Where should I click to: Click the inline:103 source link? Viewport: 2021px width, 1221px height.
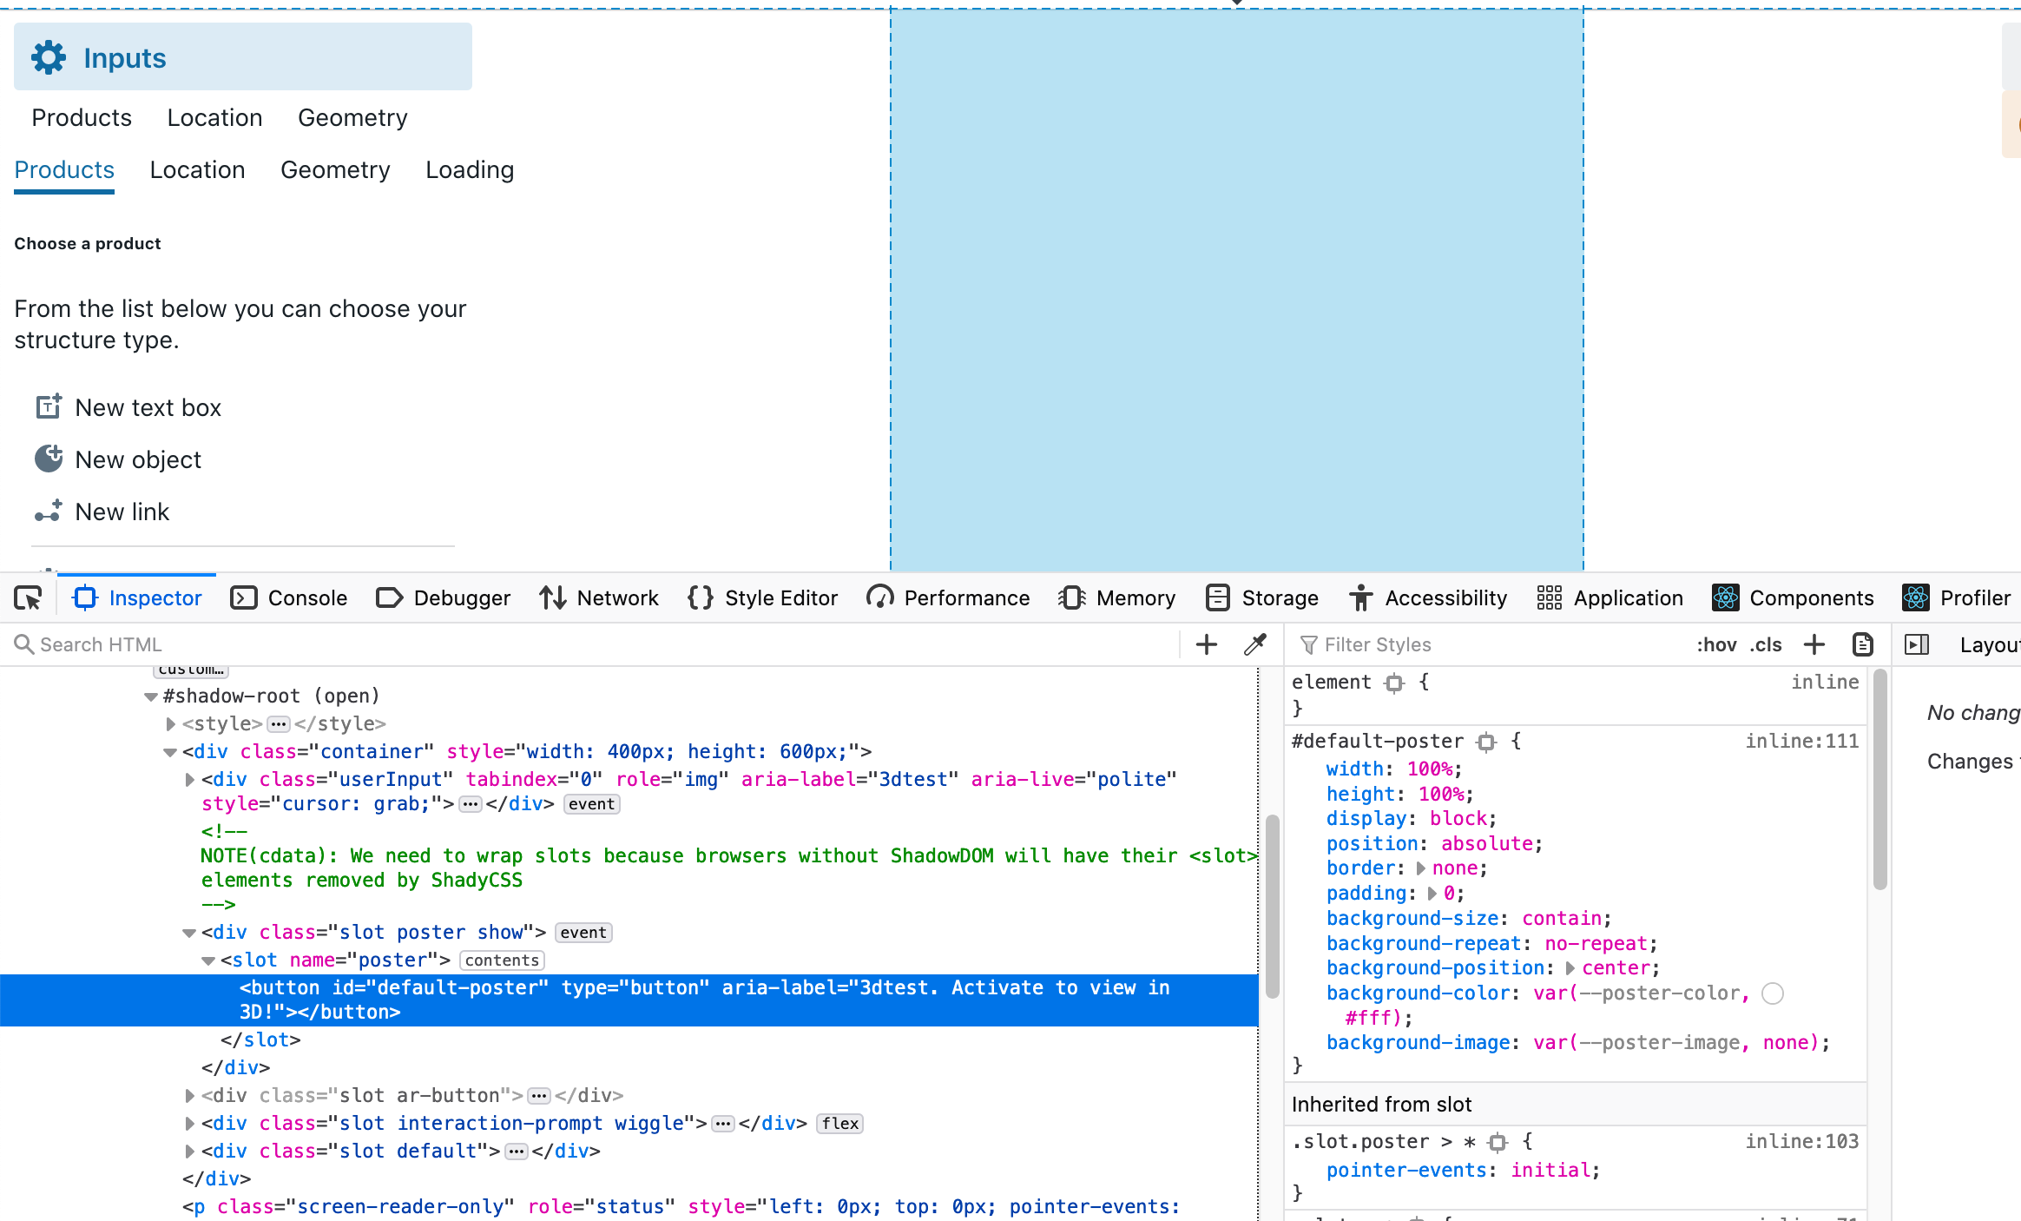tap(1801, 1141)
